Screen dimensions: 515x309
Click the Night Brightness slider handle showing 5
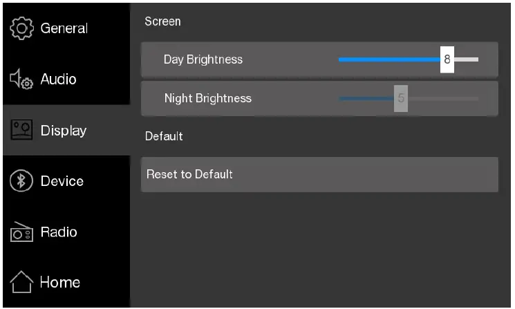tap(401, 98)
